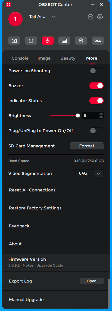
Task: Click the red remote control toolbar icon
Action: (x=48, y=41)
